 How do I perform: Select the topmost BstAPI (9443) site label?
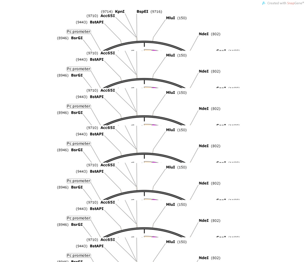point(90,22)
